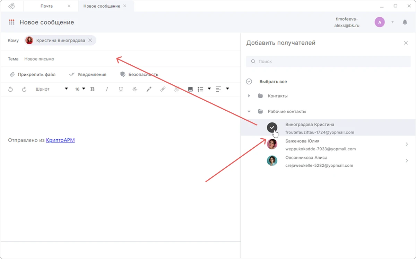Collapse the Рабочие контакты folder
Image resolution: width=416 pixels, height=259 pixels.
pos(249,111)
